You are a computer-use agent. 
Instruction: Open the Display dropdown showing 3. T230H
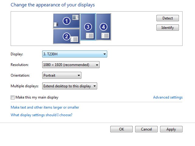(x=75, y=54)
